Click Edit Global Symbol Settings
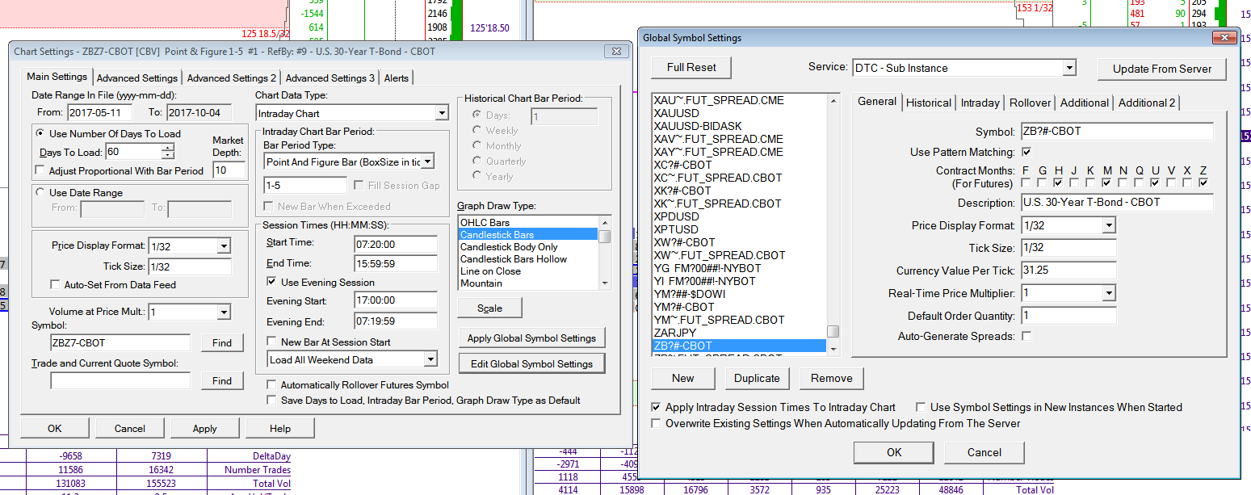 pyautogui.click(x=531, y=364)
